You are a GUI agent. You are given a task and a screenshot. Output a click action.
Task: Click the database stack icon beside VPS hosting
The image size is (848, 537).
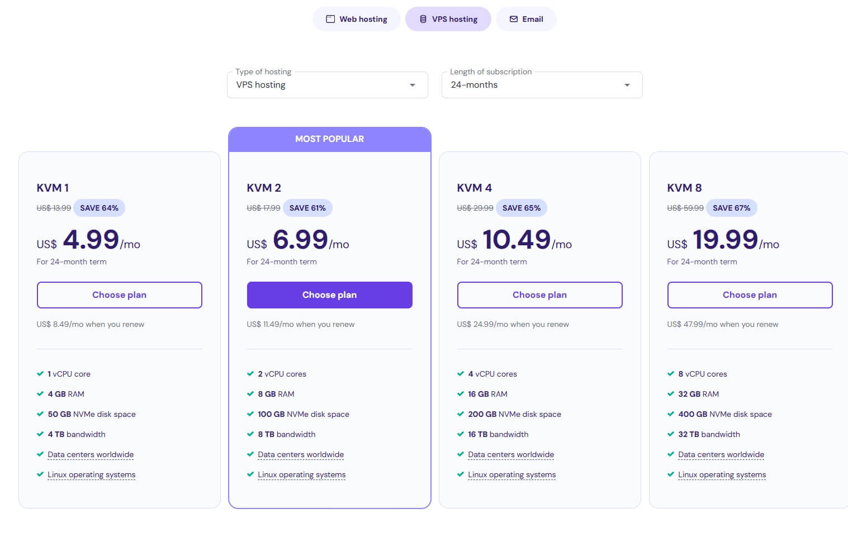pyautogui.click(x=423, y=19)
